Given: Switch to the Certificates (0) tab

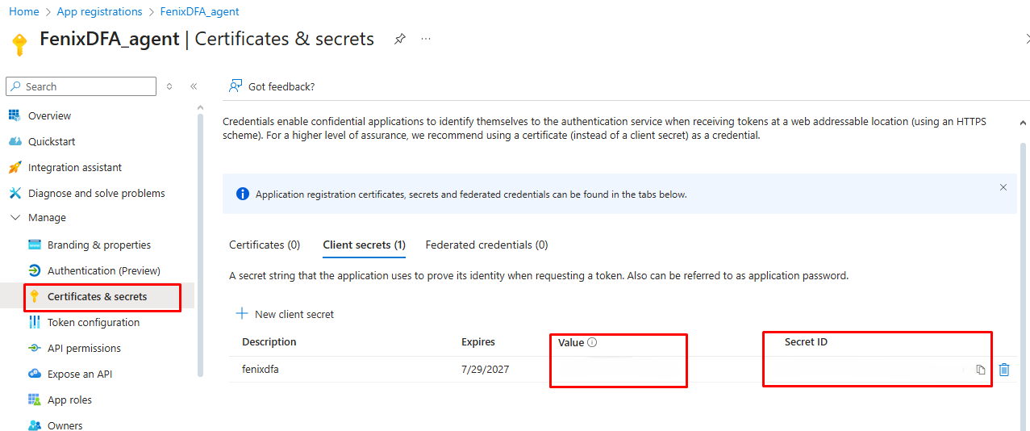Looking at the screenshot, I should click(x=265, y=245).
